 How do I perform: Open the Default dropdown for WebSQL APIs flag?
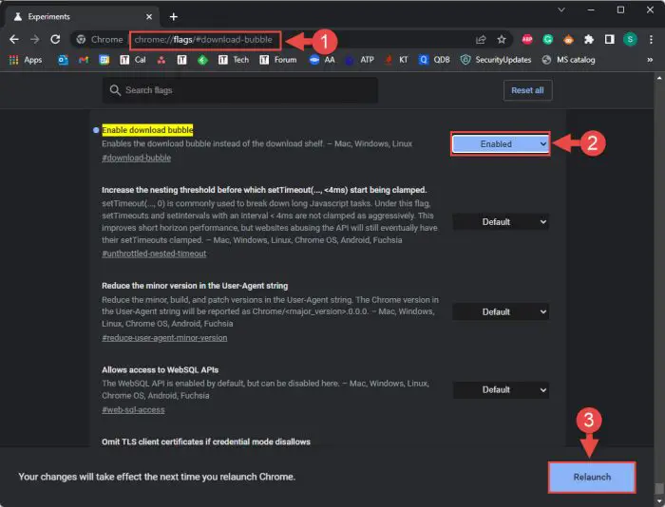click(x=501, y=389)
